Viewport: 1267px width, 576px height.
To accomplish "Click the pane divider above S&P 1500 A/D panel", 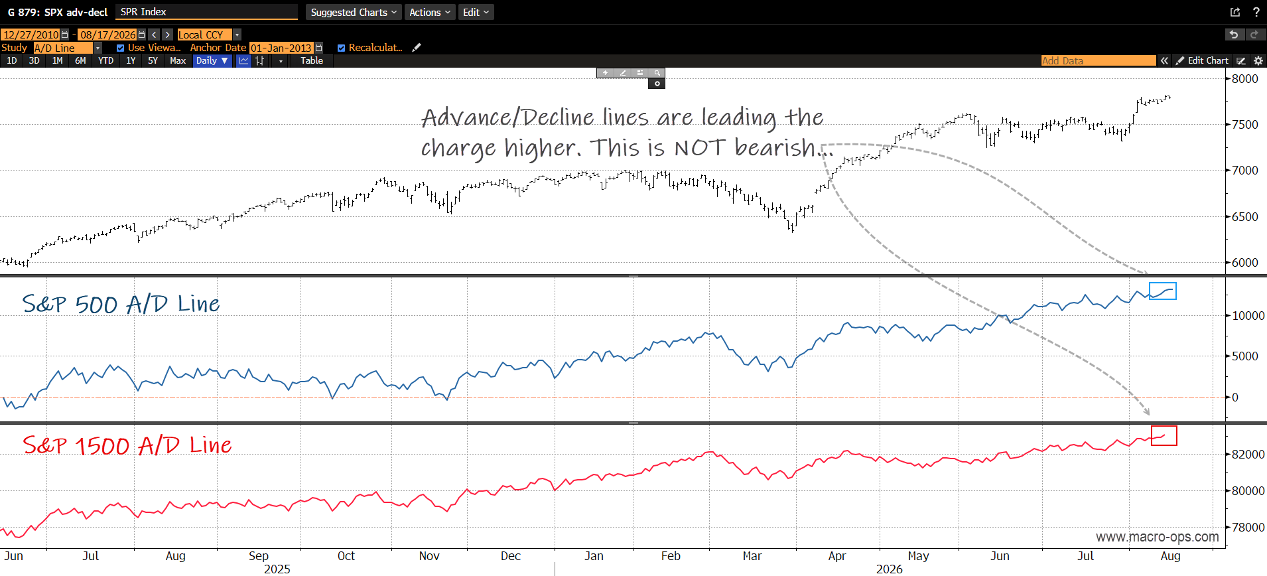I will pyautogui.click(x=633, y=423).
